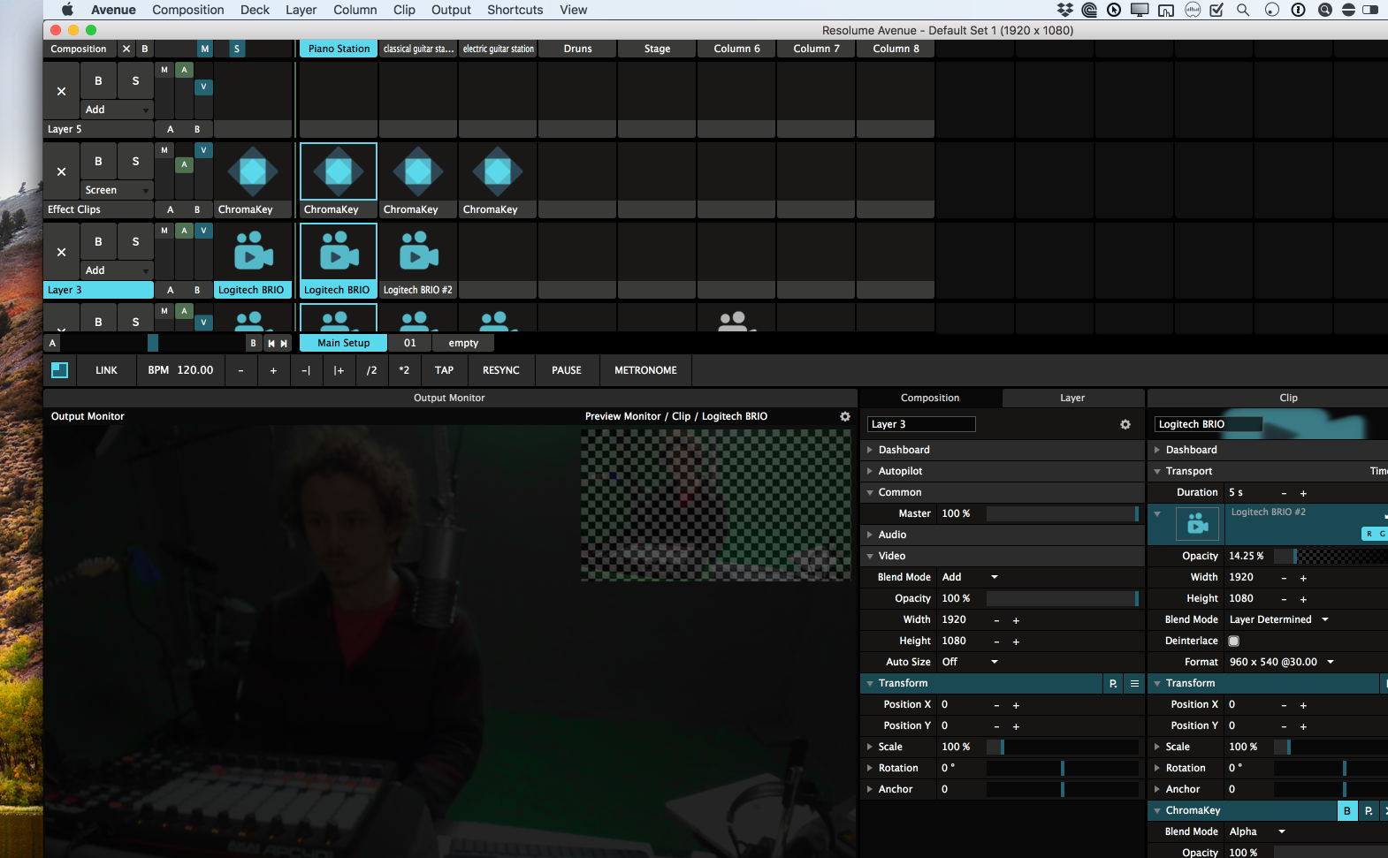The width and height of the screenshot is (1388, 858).
Task: Open the Shortcuts menu
Action: pos(515,11)
